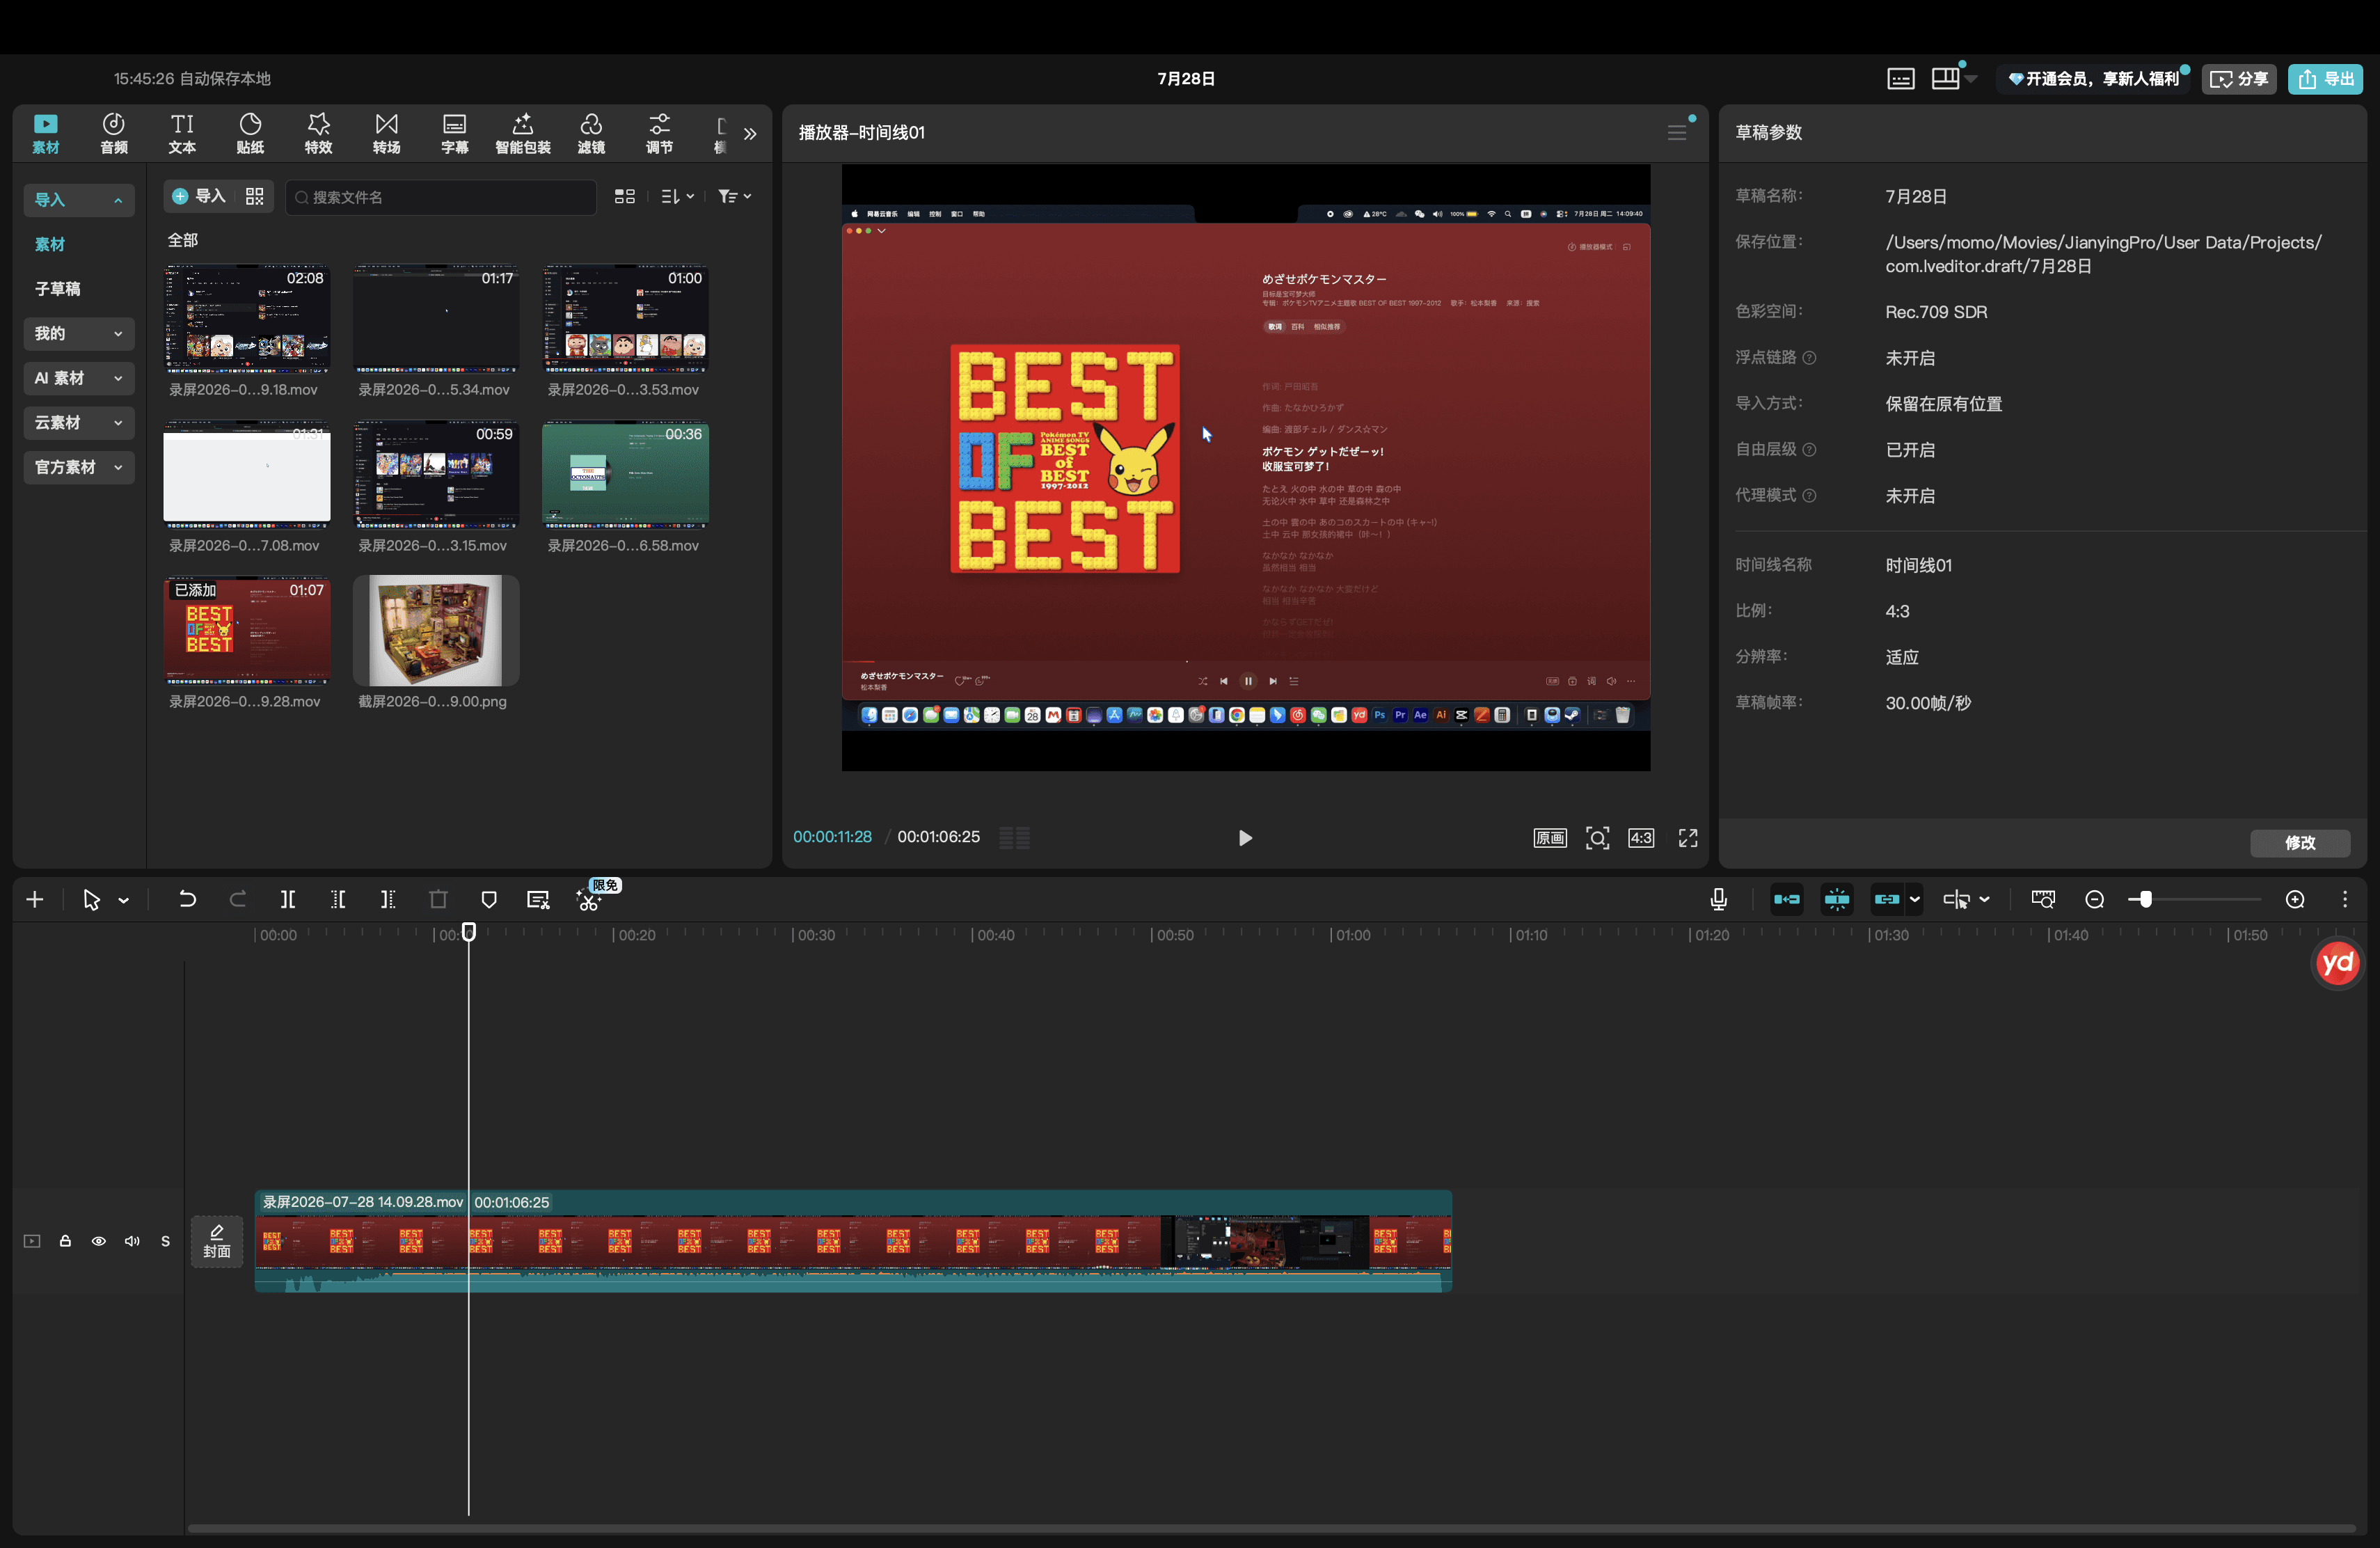Image resolution: width=2380 pixels, height=1548 pixels.
Task: Play the preview video
Action: (x=1245, y=838)
